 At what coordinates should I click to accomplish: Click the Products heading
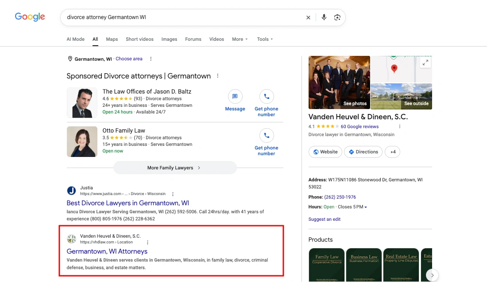(x=321, y=240)
